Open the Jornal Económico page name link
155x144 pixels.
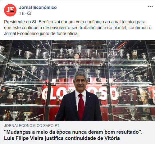point(38,7)
